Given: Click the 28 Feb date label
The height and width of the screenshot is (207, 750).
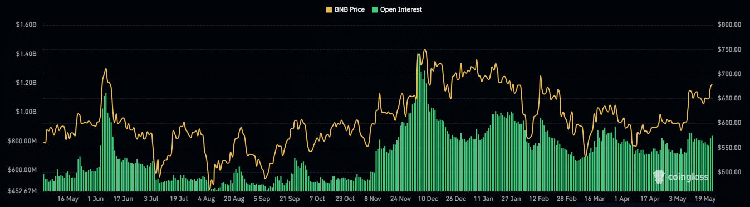Looking at the screenshot, I should (567, 198).
